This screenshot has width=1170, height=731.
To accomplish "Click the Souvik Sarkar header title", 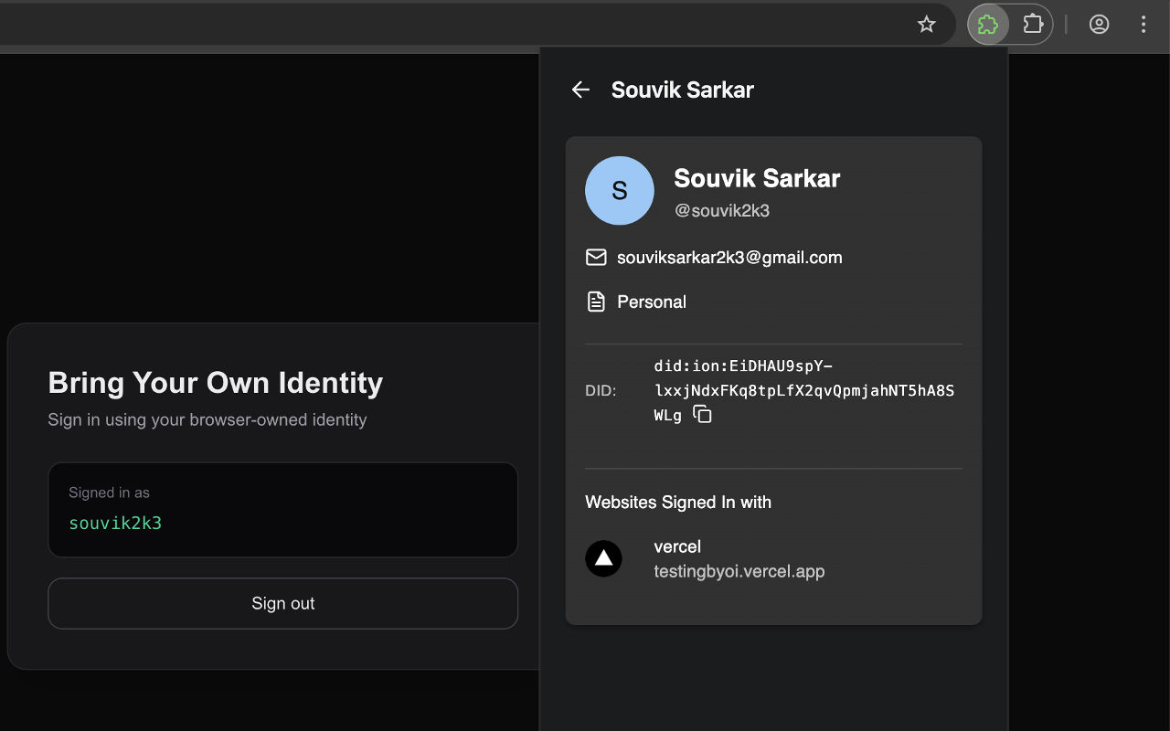I will pyautogui.click(x=682, y=90).
